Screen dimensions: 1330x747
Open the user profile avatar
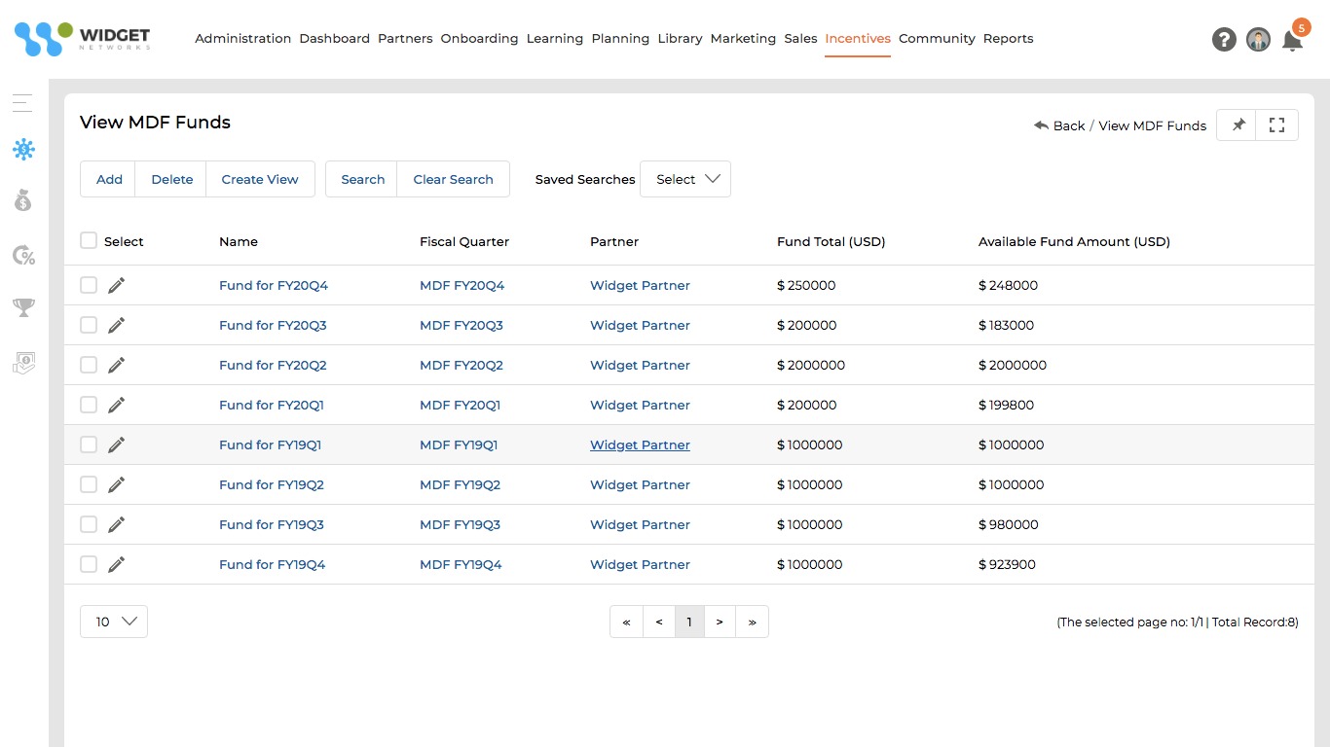click(1258, 40)
